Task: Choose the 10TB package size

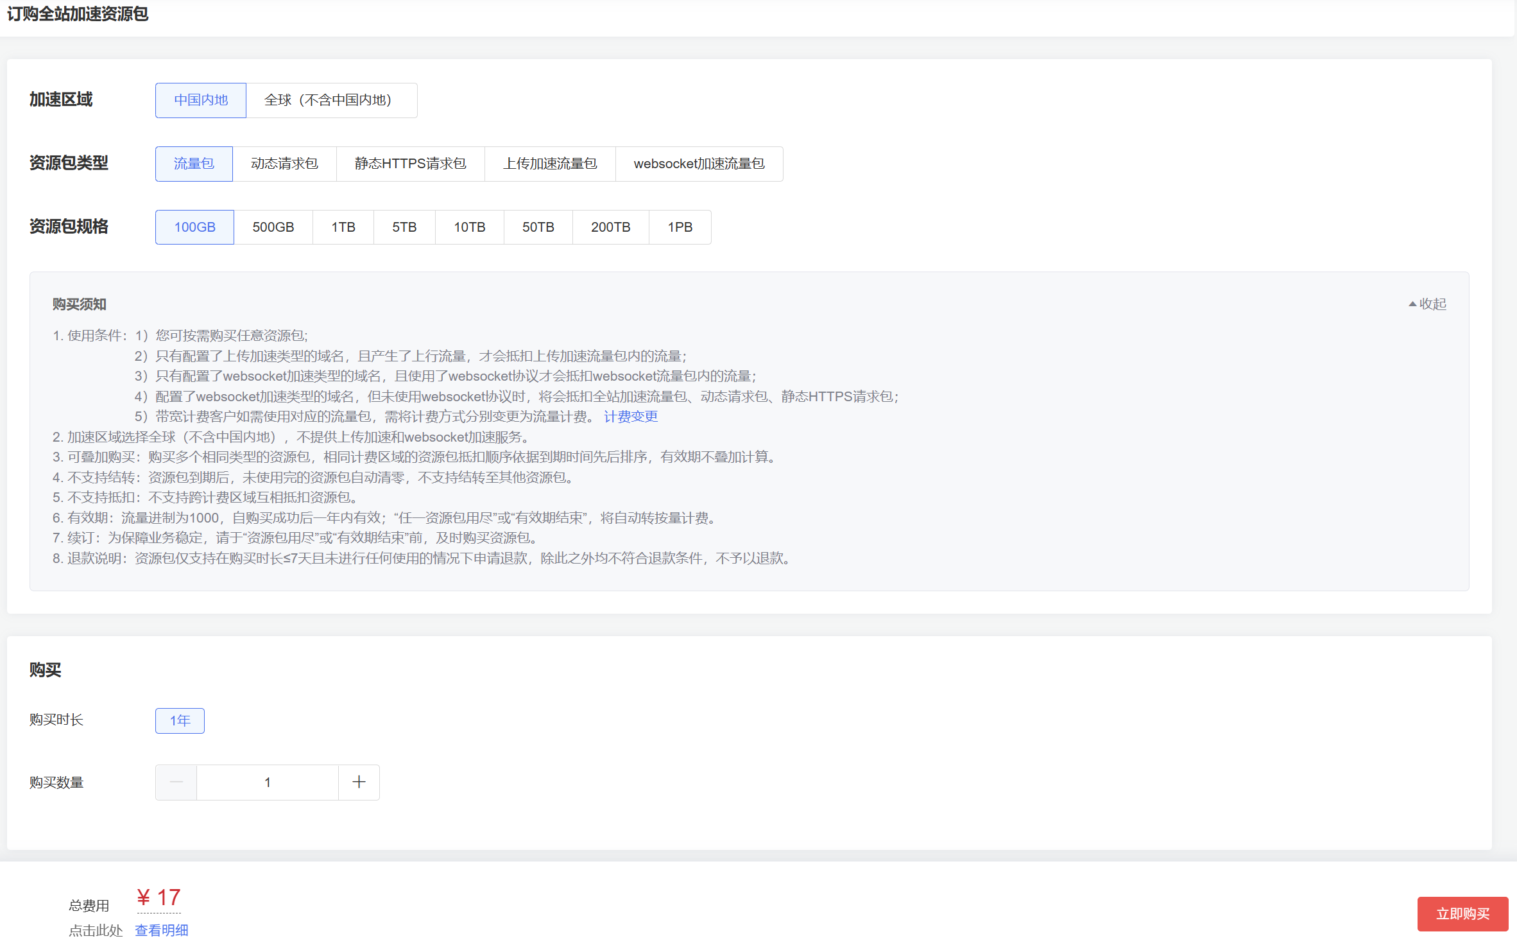Action: pos(469,227)
